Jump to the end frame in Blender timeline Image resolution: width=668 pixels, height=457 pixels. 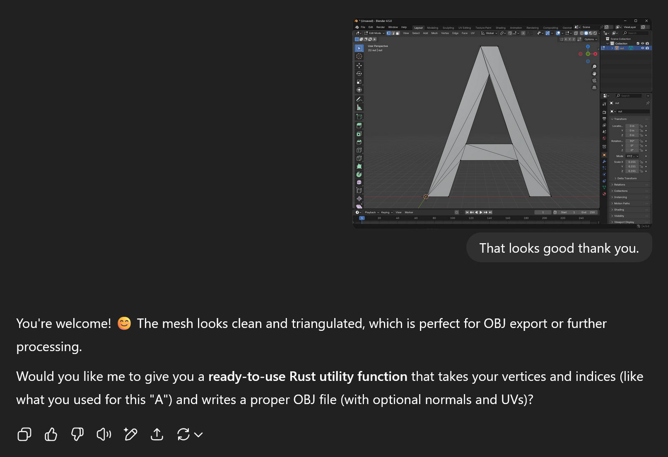pyautogui.click(x=490, y=212)
